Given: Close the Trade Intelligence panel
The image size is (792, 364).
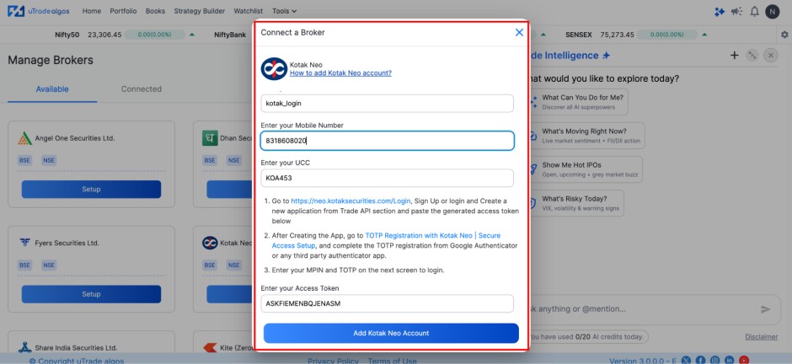Looking at the screenshot, I should [x=770, y=56].
